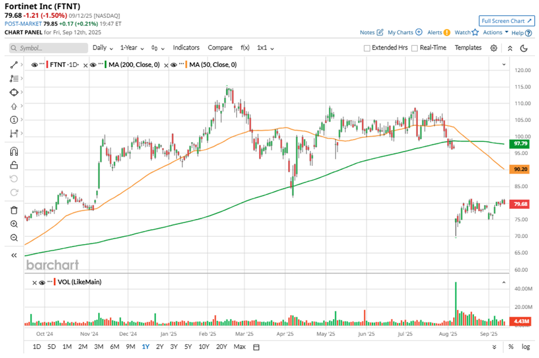Remove the MA 50 indicator
Screen dimensions: 539x358
[x=166, y=65]
